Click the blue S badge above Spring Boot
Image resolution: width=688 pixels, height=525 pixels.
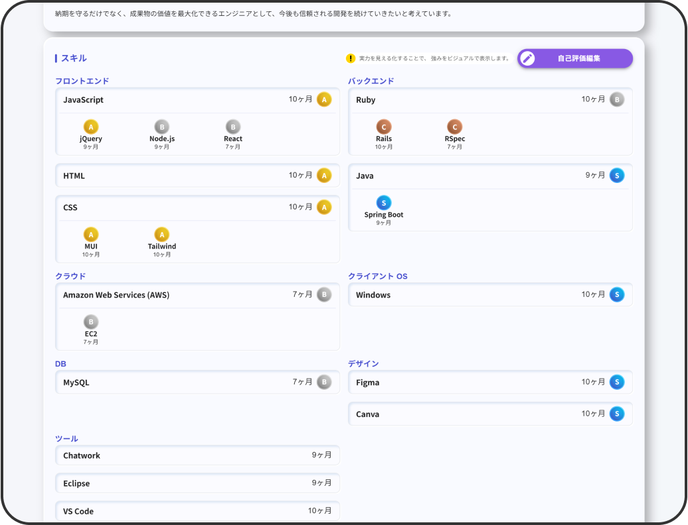[383, 203]
